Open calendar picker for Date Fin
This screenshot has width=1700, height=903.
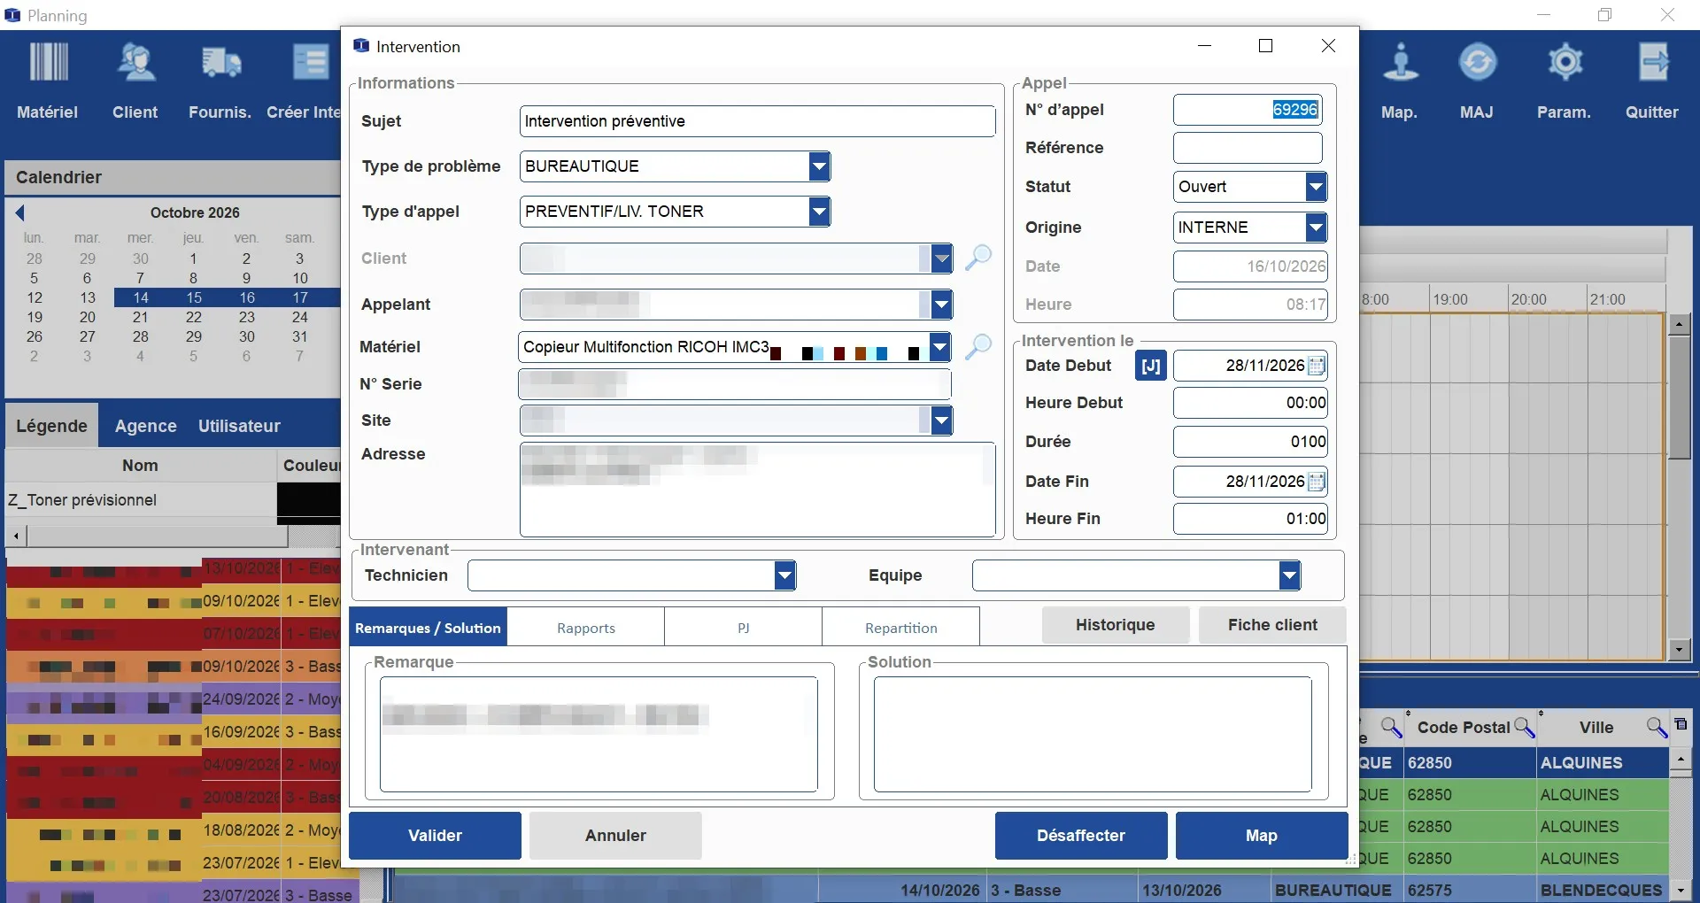click(1317, 482)
